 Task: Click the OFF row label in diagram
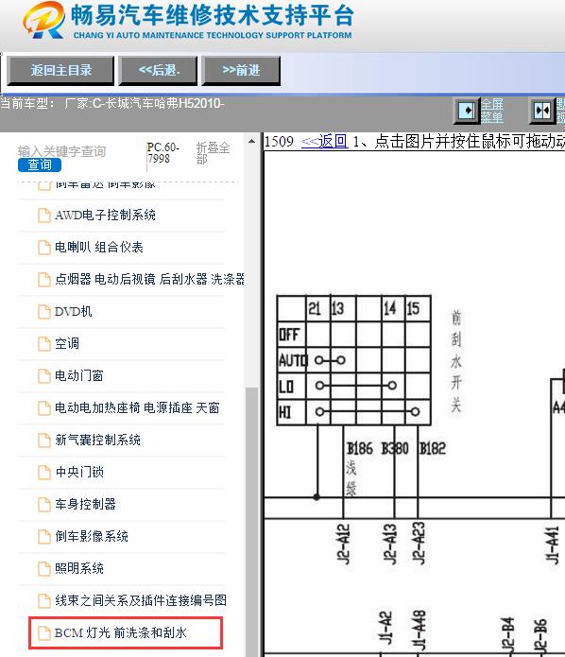click(289, 335)
